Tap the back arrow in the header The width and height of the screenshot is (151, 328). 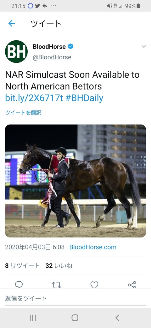pos(12,23)
